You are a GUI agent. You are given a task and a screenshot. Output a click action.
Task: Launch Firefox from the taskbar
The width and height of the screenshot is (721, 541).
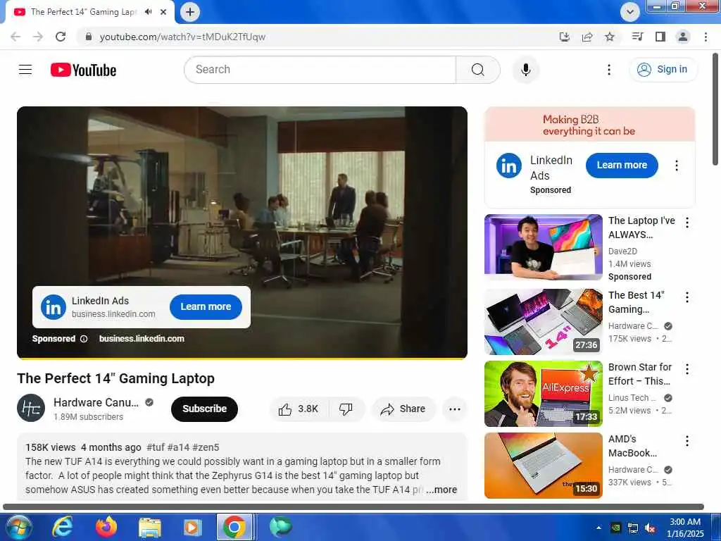106,527
